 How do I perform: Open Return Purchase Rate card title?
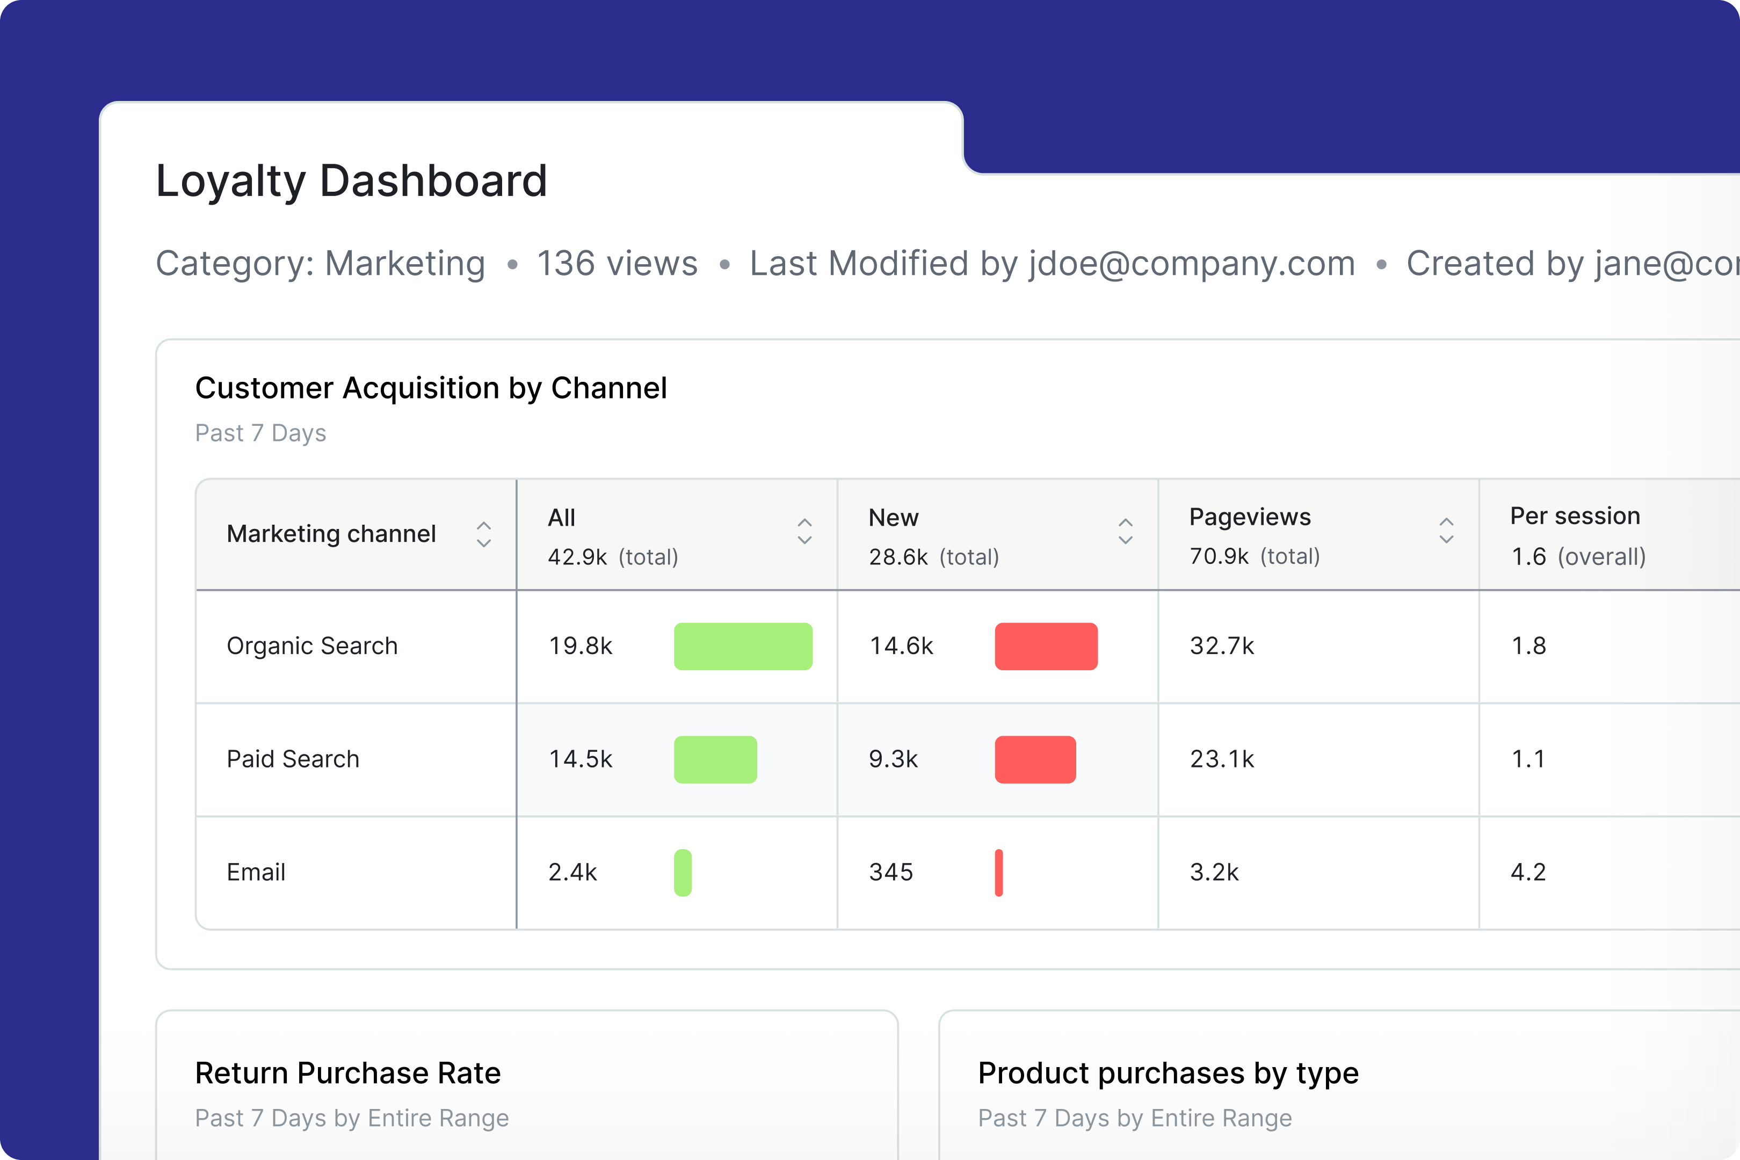click(347, 1072)
